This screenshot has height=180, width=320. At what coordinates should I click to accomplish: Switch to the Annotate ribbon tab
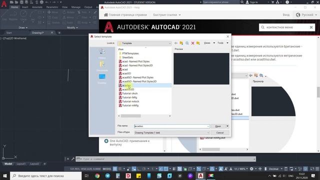37,7
